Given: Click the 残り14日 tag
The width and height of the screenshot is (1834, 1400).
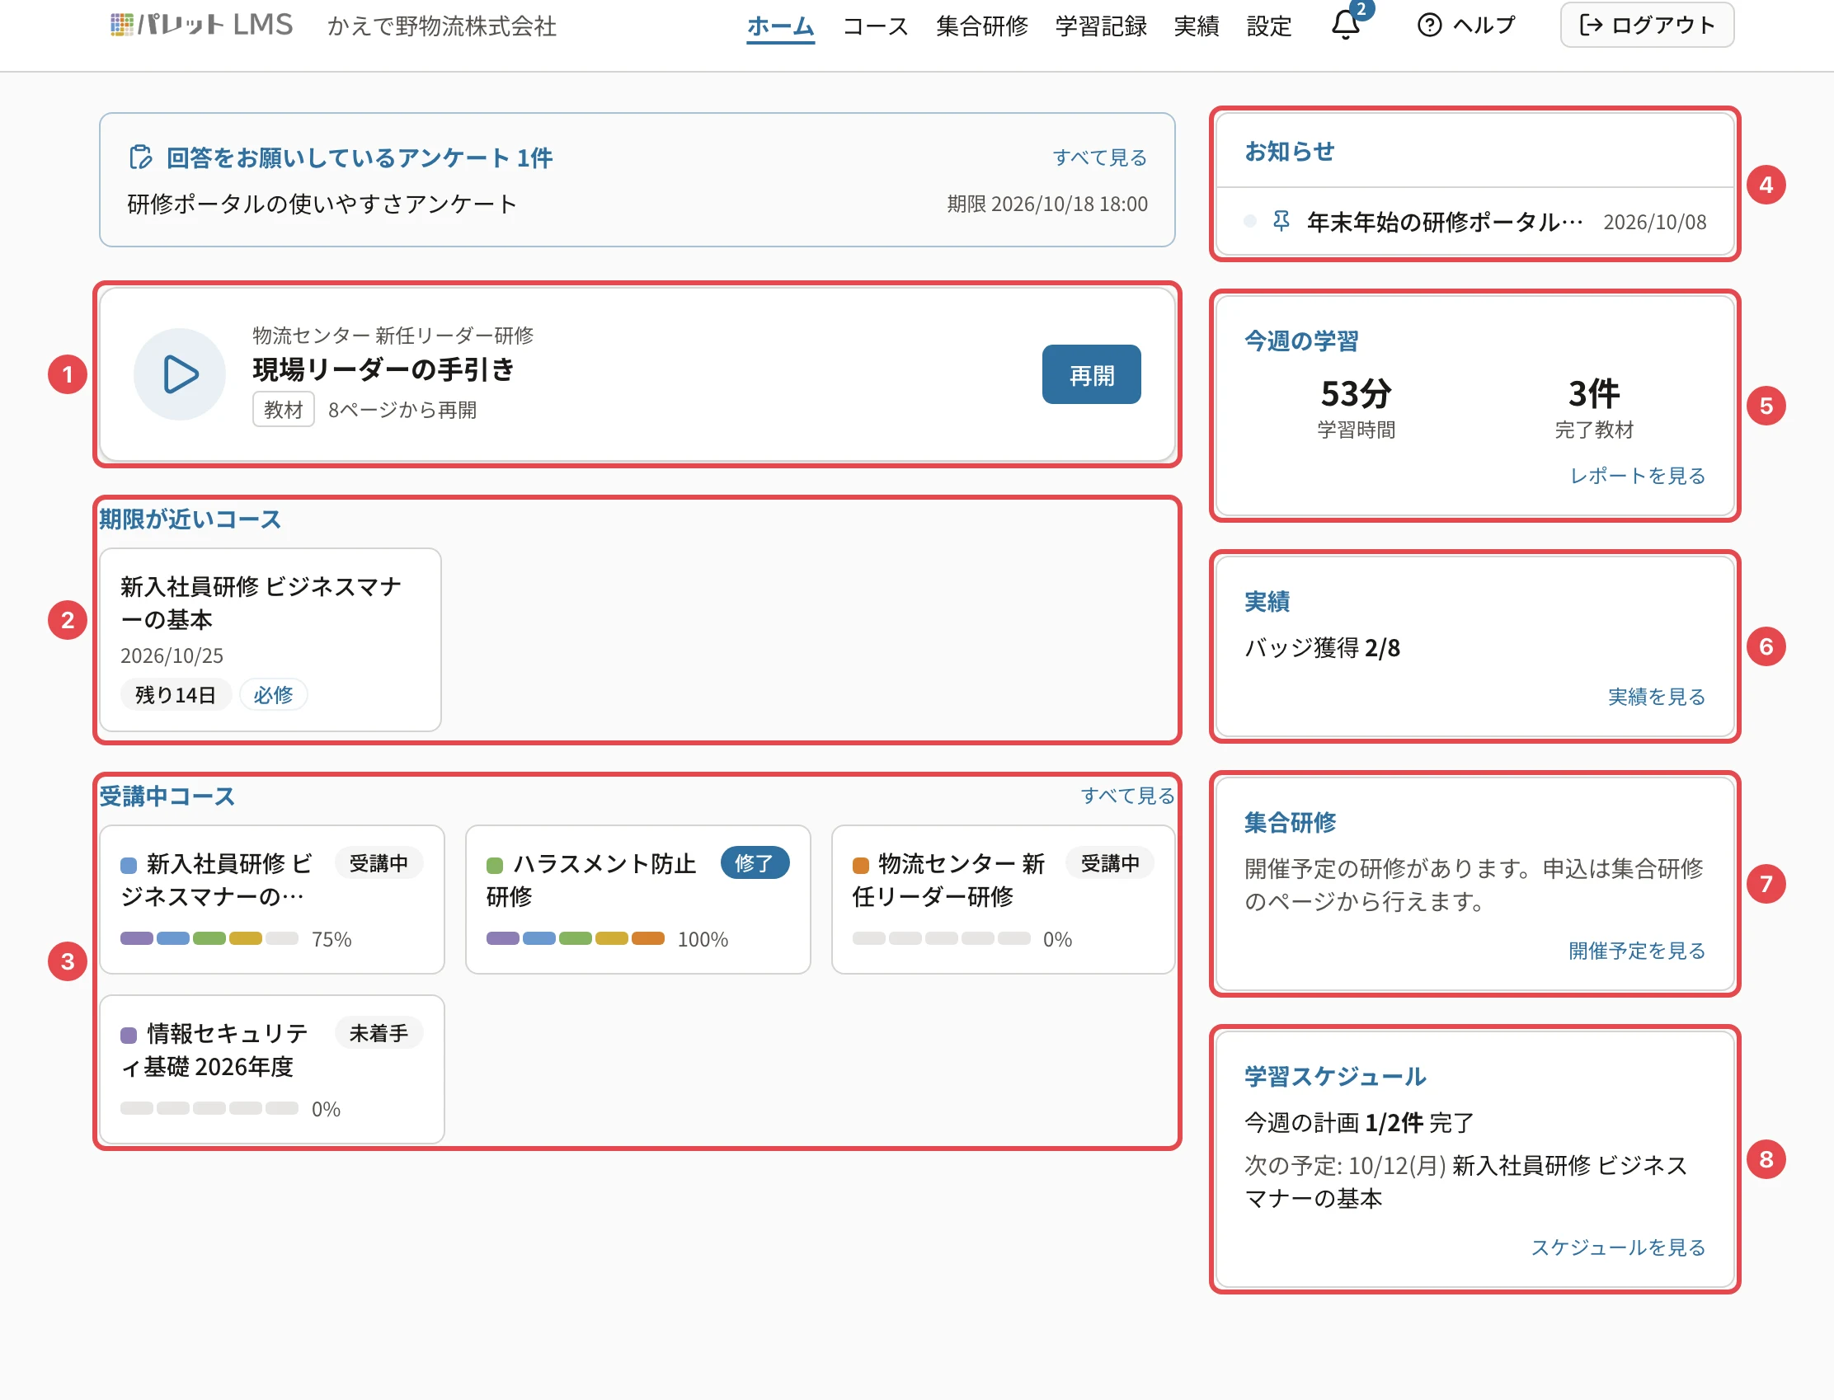Looking at the screenshot, I should (x=175, y=695).
